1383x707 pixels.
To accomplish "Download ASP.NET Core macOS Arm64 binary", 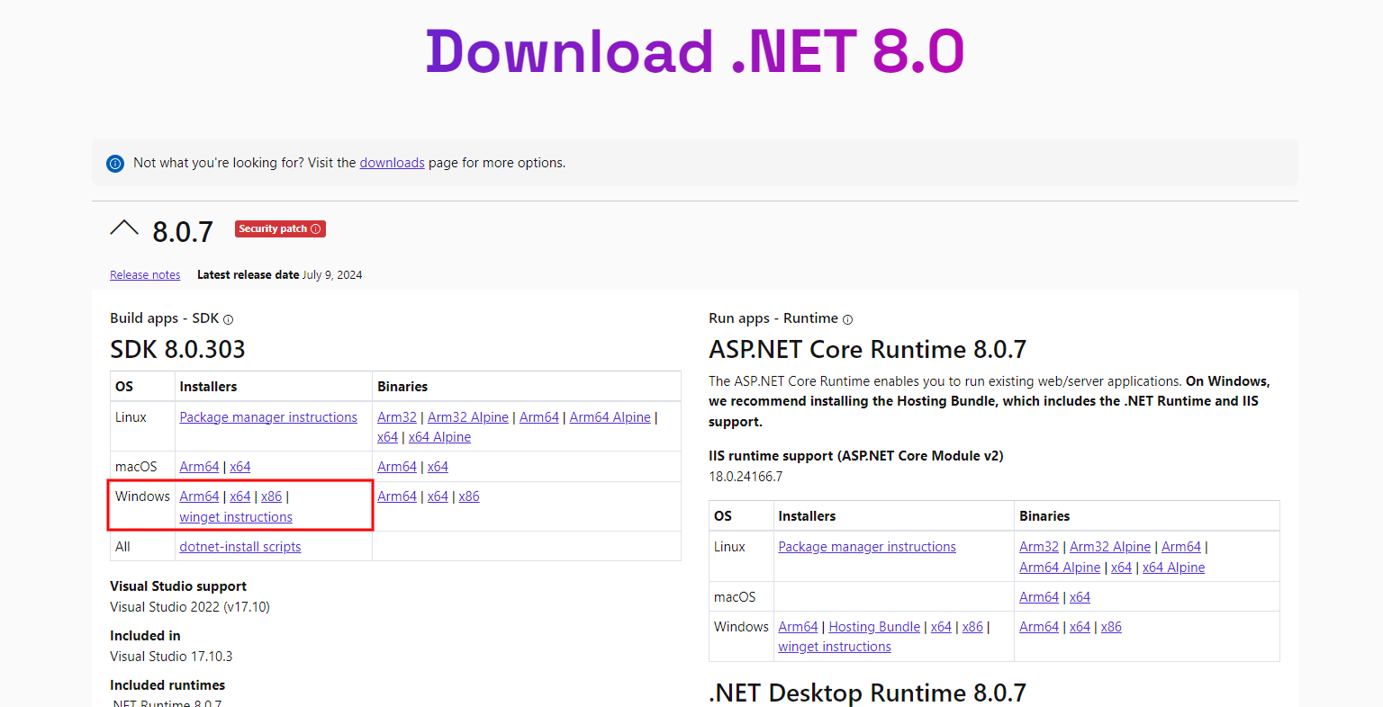I will coord(1039,597).
